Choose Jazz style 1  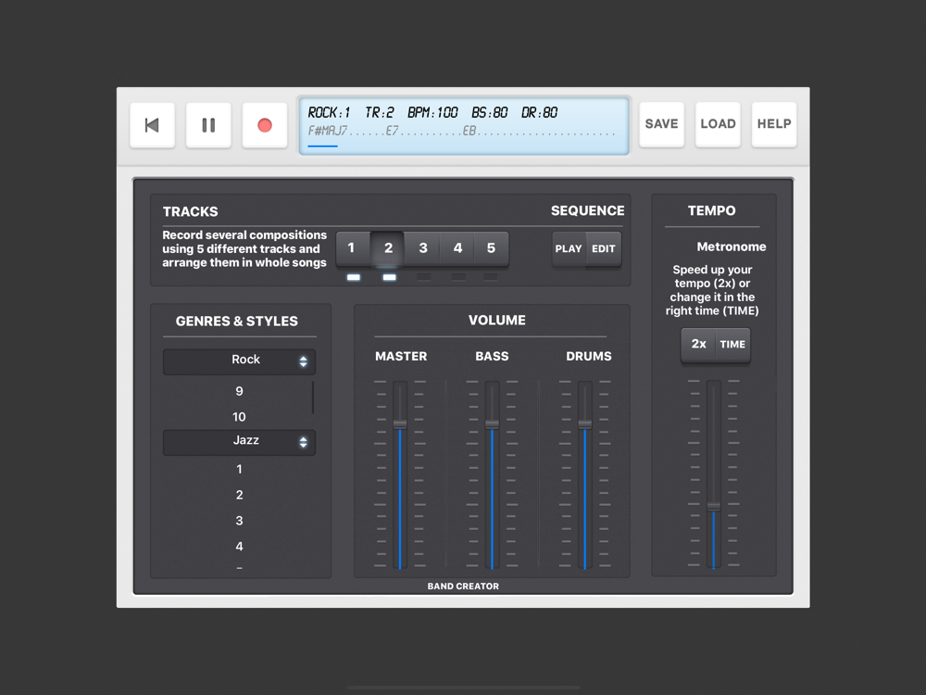[x=239, y=469]
